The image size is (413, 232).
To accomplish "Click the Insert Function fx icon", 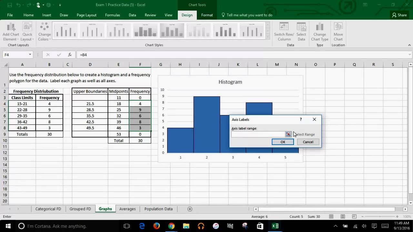I will coord(70,55).
